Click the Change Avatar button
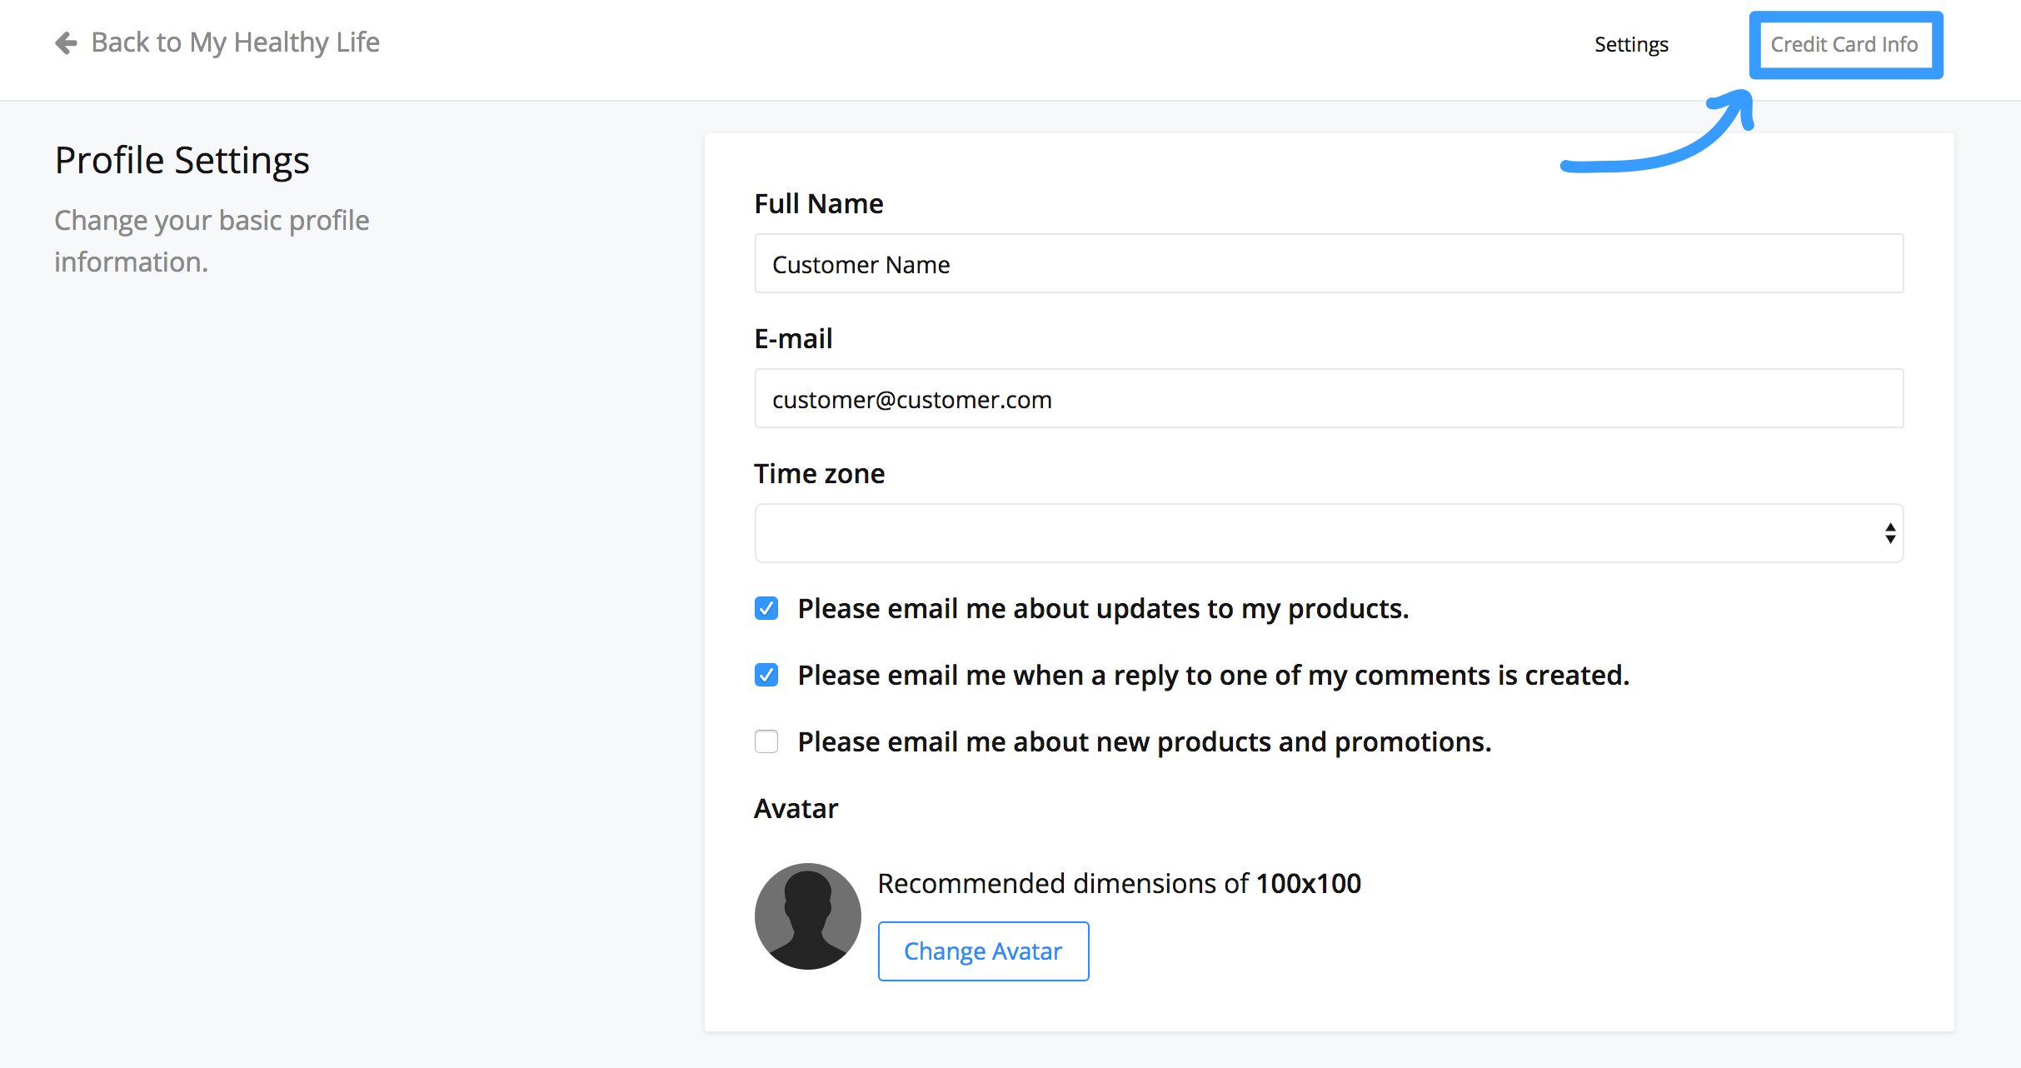Image resolution: width=2021 pixels, height=1068 pixels. pyautogui.click(x=983, y=951)
